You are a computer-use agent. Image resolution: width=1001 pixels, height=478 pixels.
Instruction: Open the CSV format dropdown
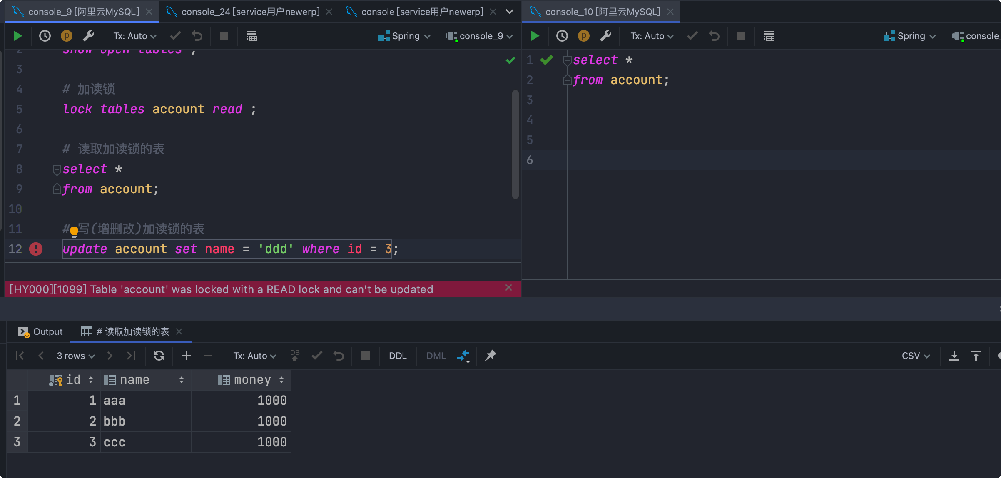(x=915, y=356)
